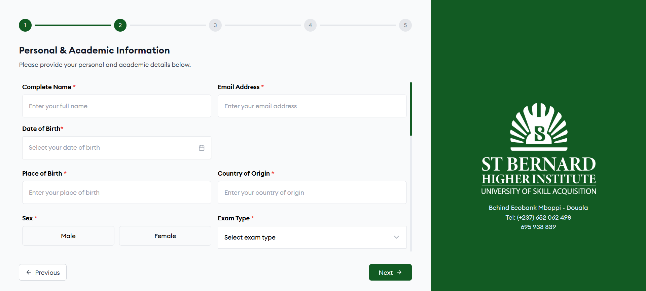Viewport: 646px width, 291px height.
Task: Click step 5 circle in the stepper
Action: [405, 25]
